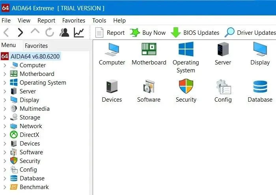Screen dimensions: 276x195
Task: Open the Favorites menu in menu bar
Action: tap(74, 21)
